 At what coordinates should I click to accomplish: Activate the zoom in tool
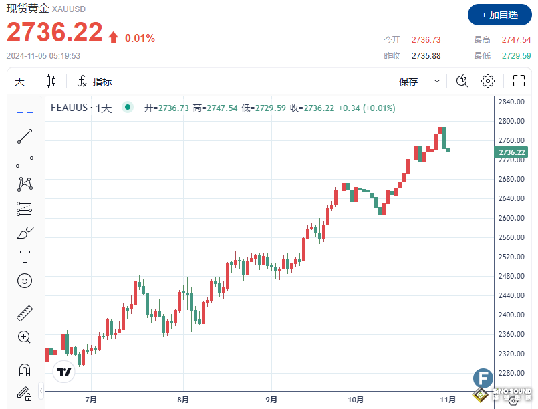25,337
